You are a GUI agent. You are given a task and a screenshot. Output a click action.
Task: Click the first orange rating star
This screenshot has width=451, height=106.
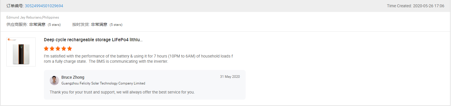click(x=46, y=48)
